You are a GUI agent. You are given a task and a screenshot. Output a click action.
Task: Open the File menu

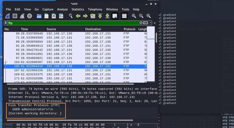tap(8, 9)
